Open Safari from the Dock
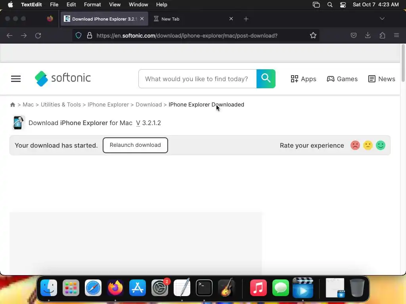Screen dimensions: 406x304 (93, 288)
